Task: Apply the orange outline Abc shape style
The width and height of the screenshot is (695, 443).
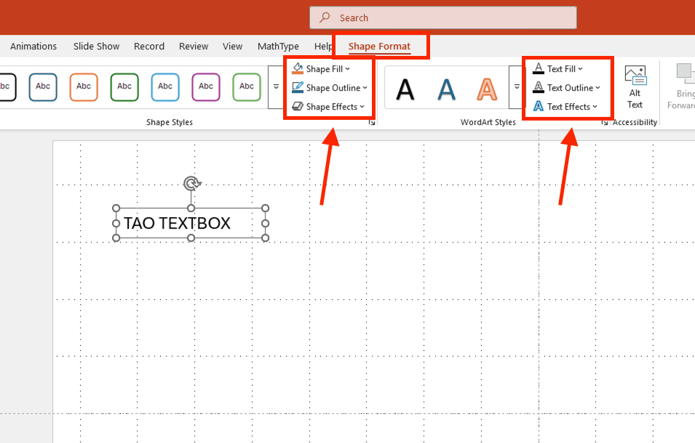Action: pos(84,87)
